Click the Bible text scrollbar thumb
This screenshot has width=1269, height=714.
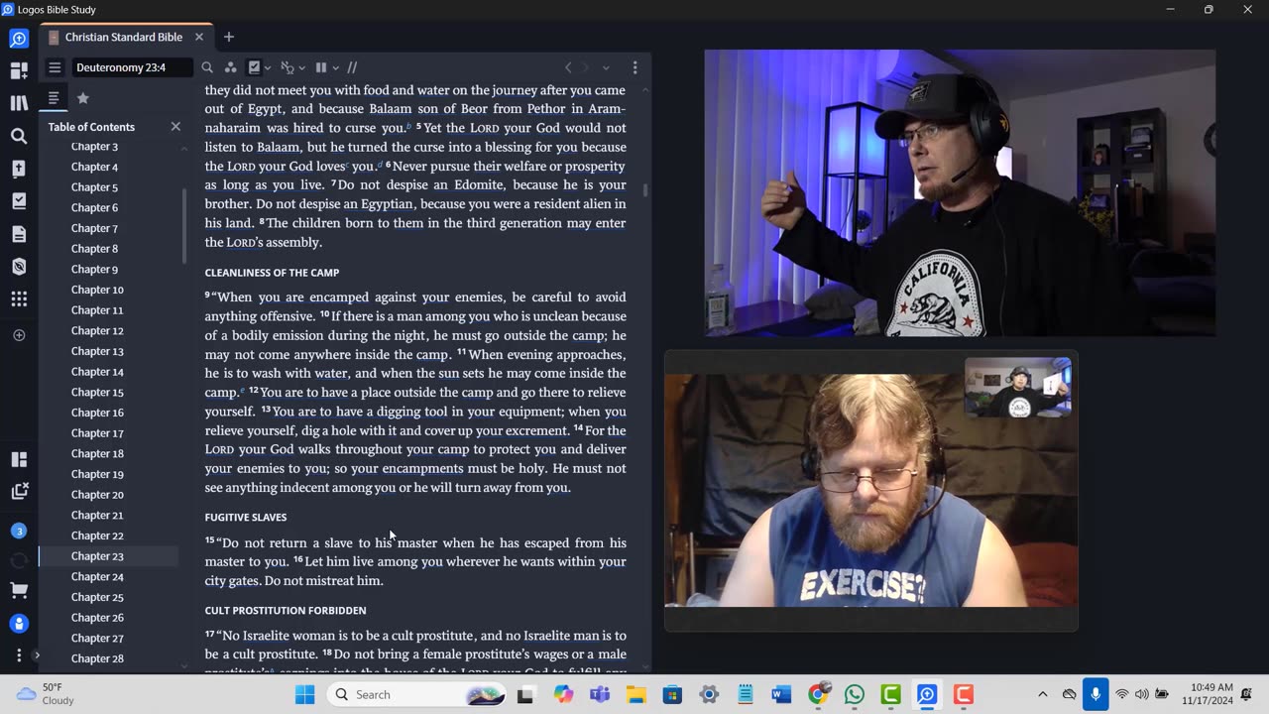(x=646, y=190)
